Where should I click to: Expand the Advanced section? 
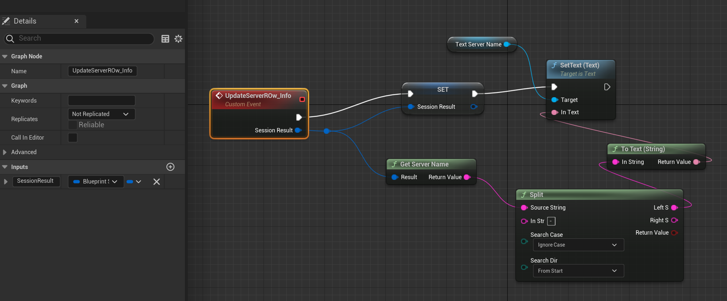click(5, 152)
